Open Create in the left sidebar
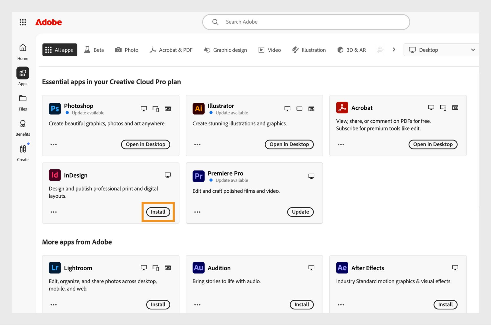The image size is (491, 325). pyautogui.click(x=23, y=153)
